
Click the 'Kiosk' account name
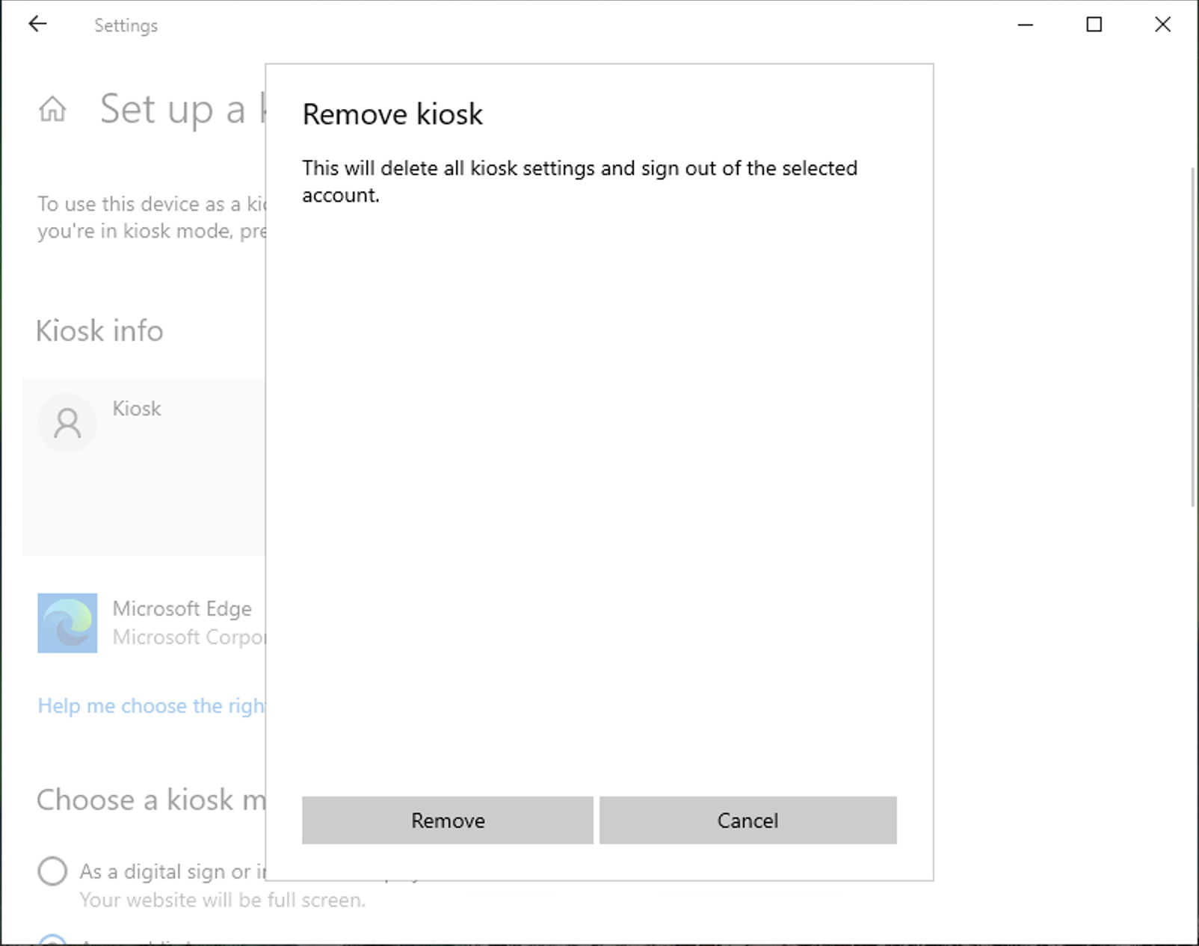tap(137, 409)
